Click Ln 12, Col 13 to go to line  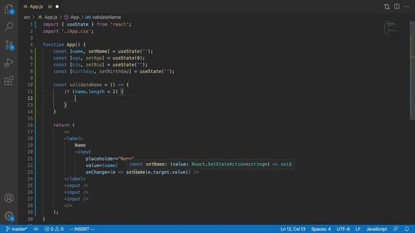[x=292, y=229]
